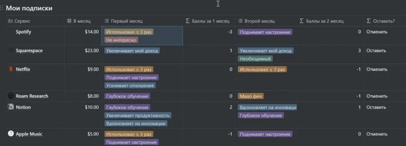Click the Усиливает отношения tag in Netflix row
The height and width of the screenshot is (146, 406).
130,86
